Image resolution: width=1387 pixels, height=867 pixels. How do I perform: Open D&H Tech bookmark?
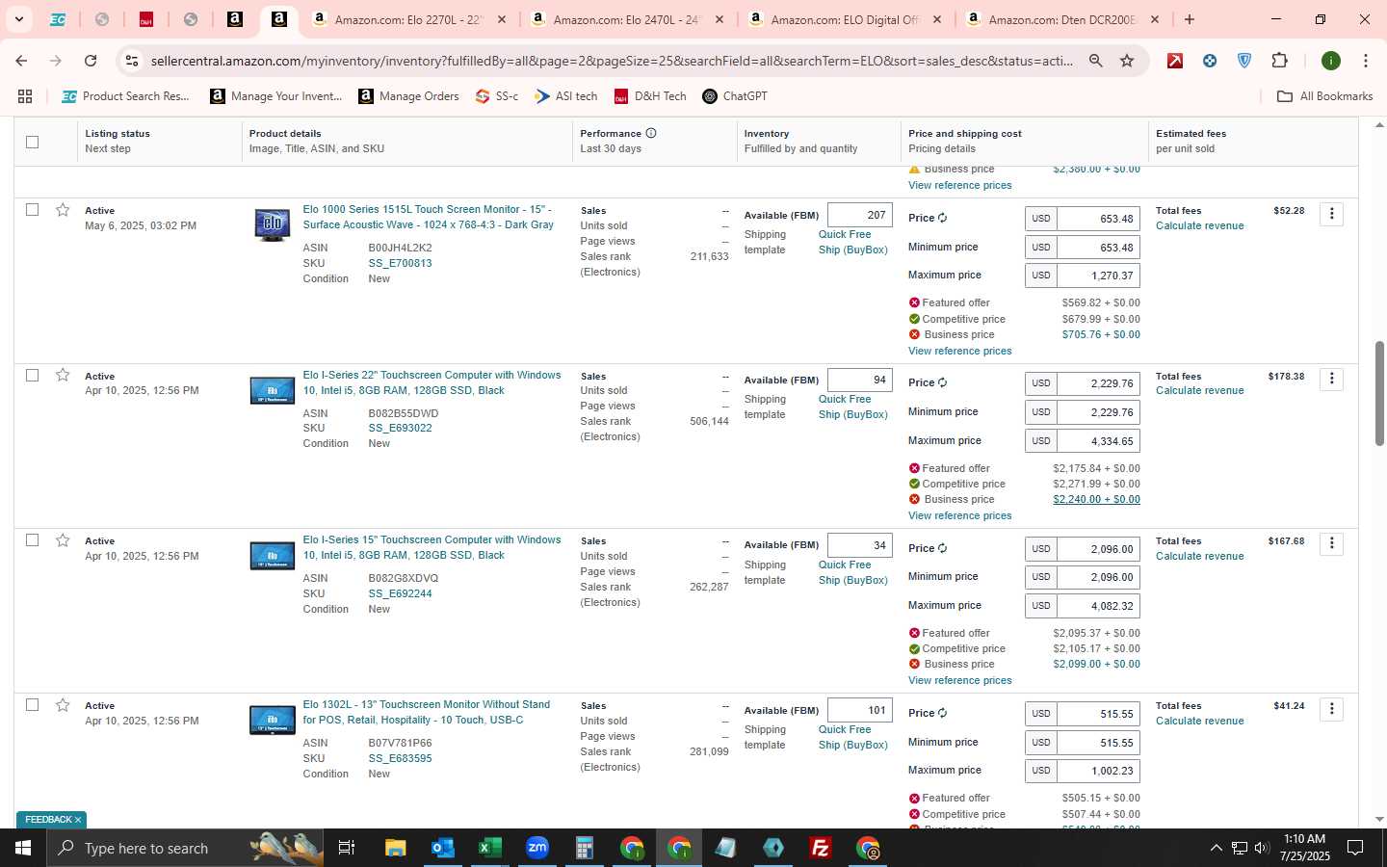[650, 96]
